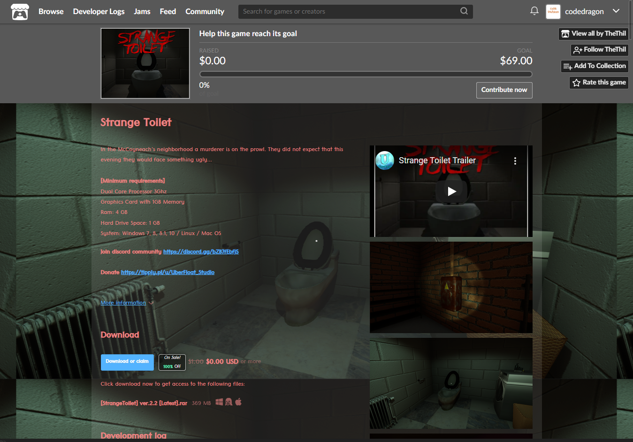Image resolution: width=633 pixels, height=442 pixels.
Task: Play the Strange Toilet Trailer video
Action: (451, 191)
